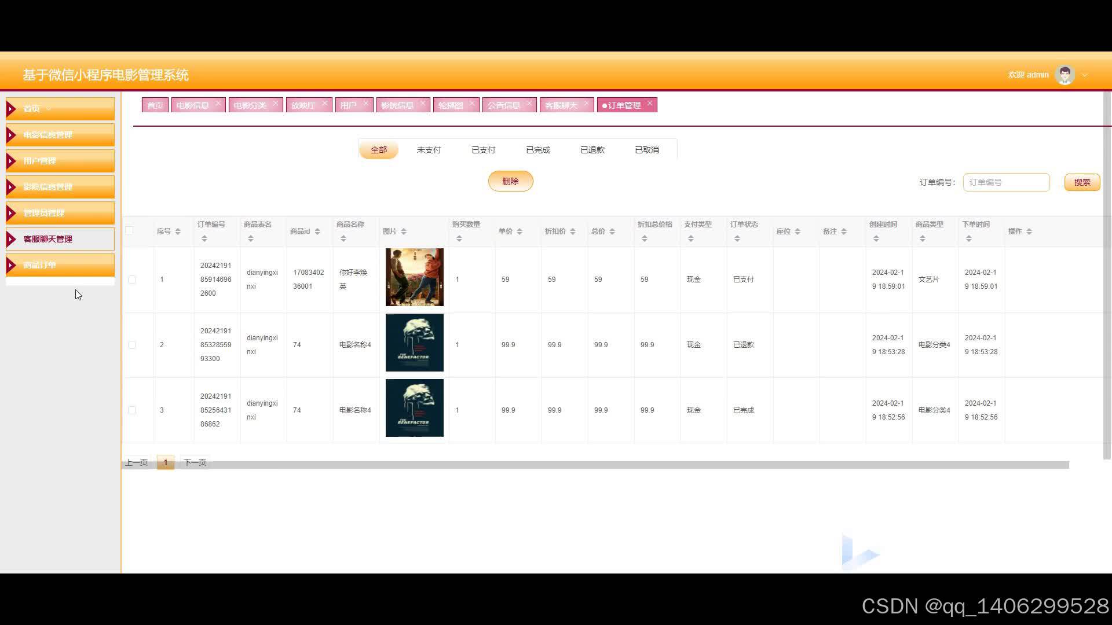
Task: Tick the checkbox for order row 1
Action: tap(132, 280)
